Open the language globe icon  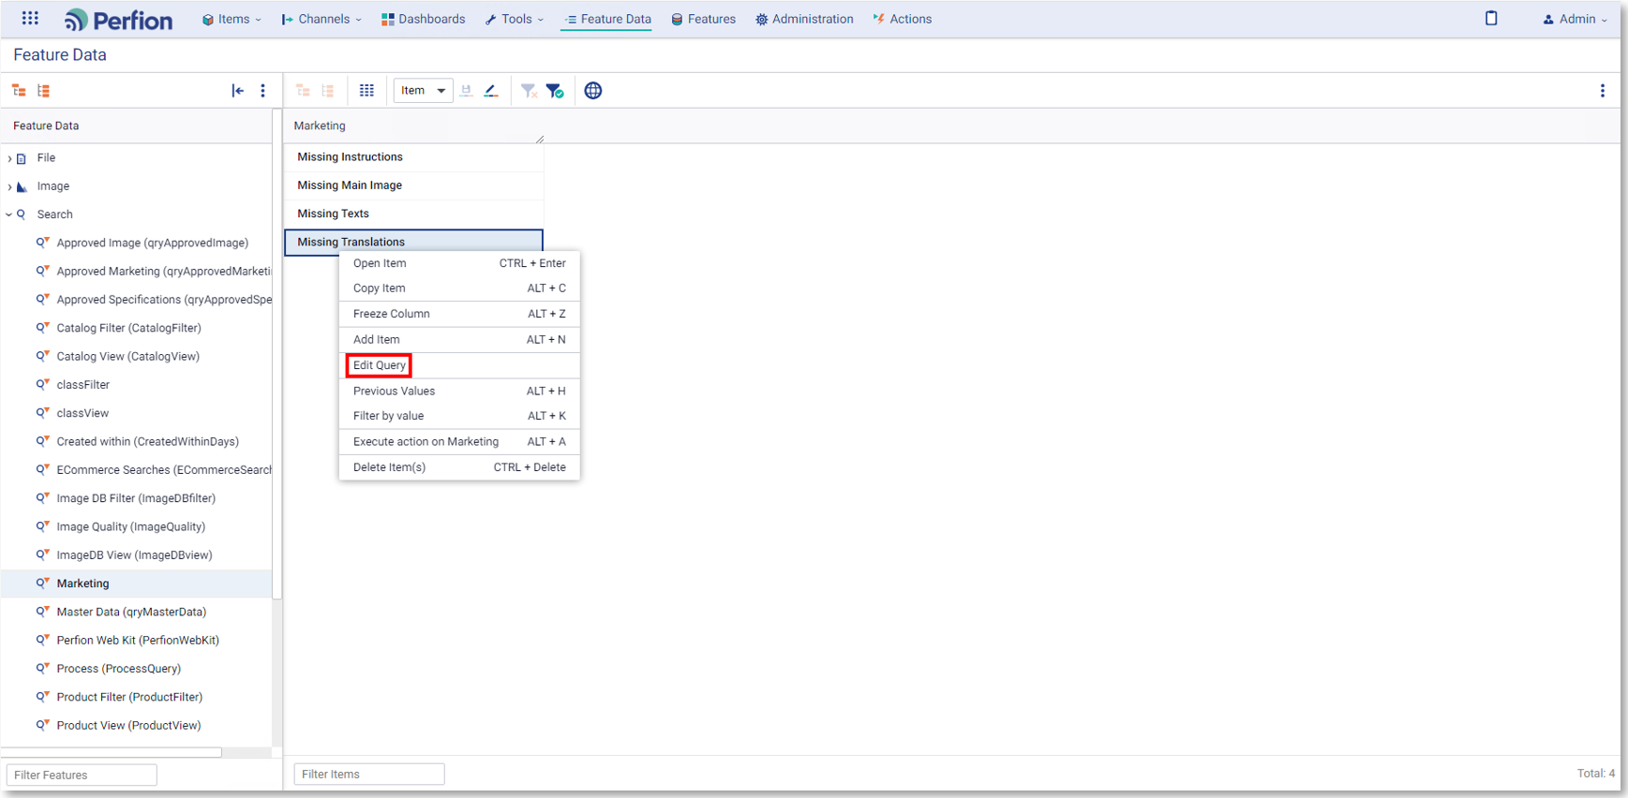tap(593, 91)
